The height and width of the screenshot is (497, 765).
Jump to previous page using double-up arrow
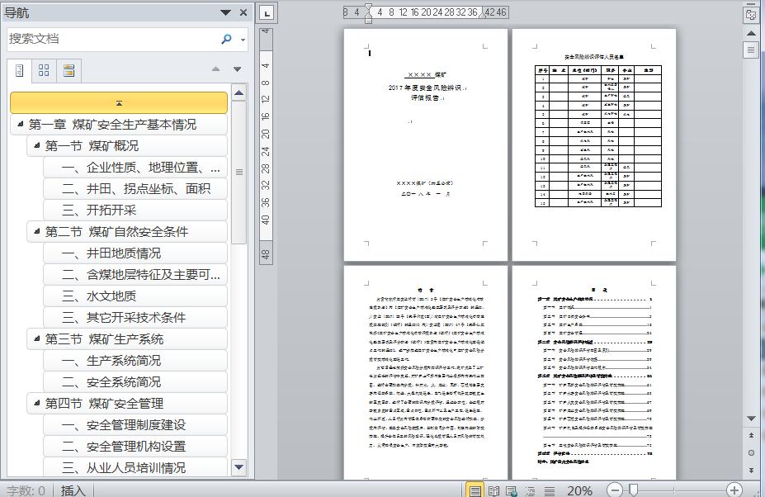(751, 435)
